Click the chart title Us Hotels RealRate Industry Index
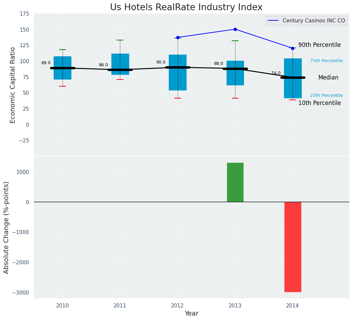353x320 pixels. click(186, 7)
